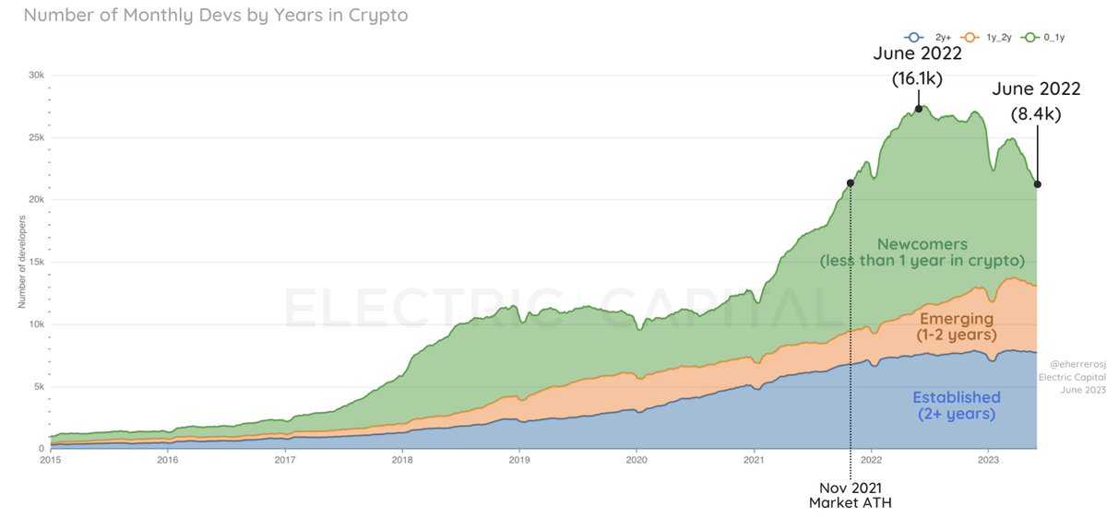The width and height of the screenshot is (1107, 517).
Task: Select the Emerging (1-2 years) label
Action: tap(956, 327)
